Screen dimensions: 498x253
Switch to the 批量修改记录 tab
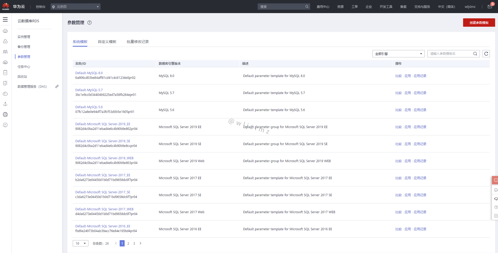tap(138, 42)
